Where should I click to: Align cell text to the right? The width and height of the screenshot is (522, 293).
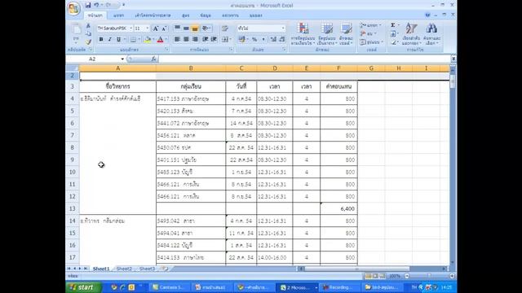coord(195,40)
